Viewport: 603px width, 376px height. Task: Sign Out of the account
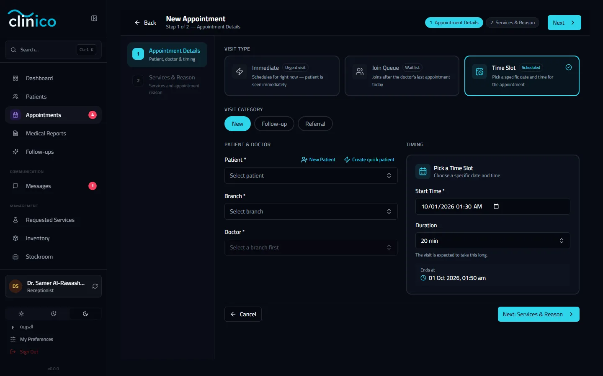(x=24, y=352)
